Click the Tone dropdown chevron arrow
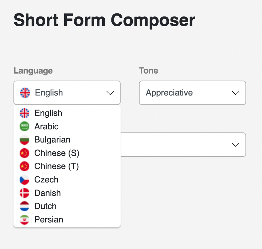The width and height of the screenshot is (262, 249). (235, 93)
